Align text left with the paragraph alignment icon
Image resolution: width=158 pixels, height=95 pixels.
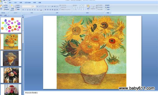[46, 10]
